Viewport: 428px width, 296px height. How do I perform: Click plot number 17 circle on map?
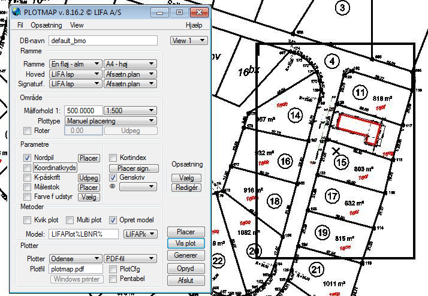click(x=332, y=196)
